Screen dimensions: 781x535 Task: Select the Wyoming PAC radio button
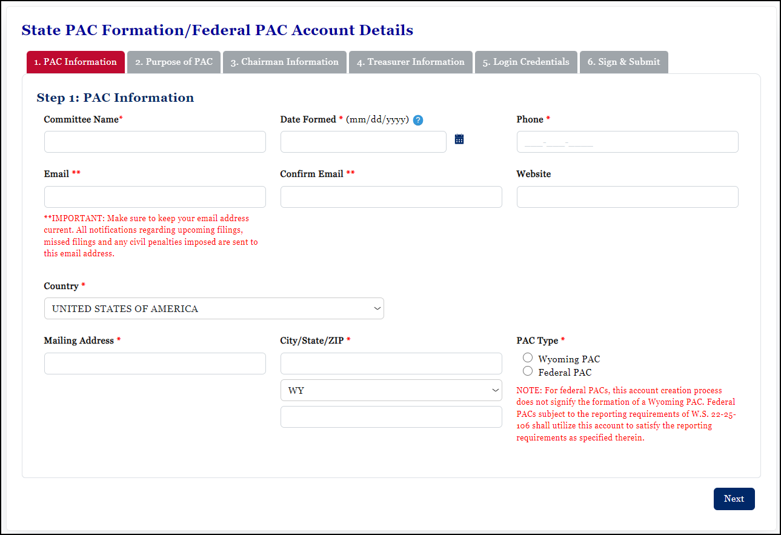pyautogui.click(x=527, y=357)
